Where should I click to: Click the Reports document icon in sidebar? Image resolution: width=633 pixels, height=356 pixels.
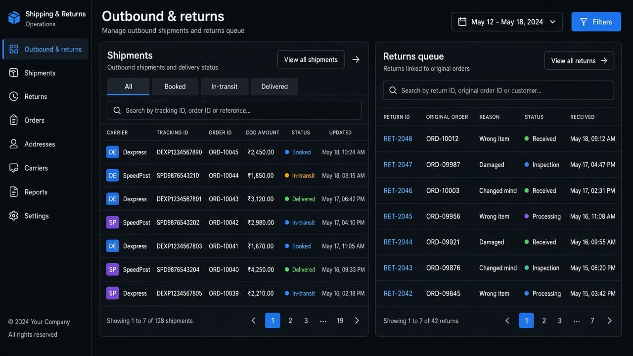click(x=14, y=192)
